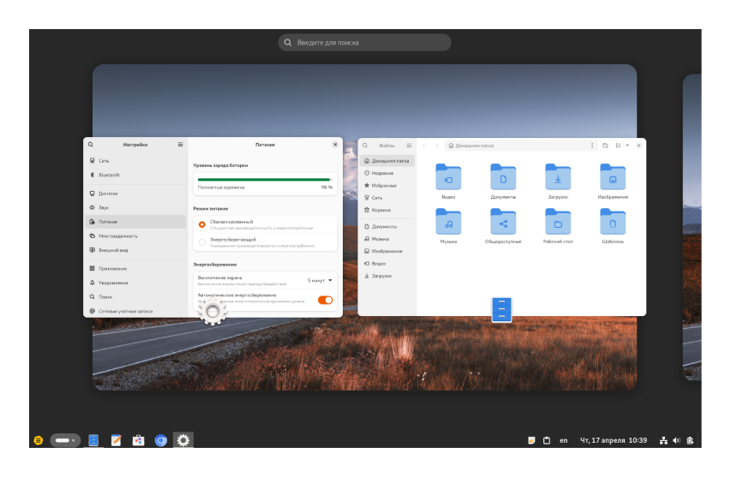Click the volume icon in the system tray
Viewport: 731px width, 477px height.
(x=676, y=440)
